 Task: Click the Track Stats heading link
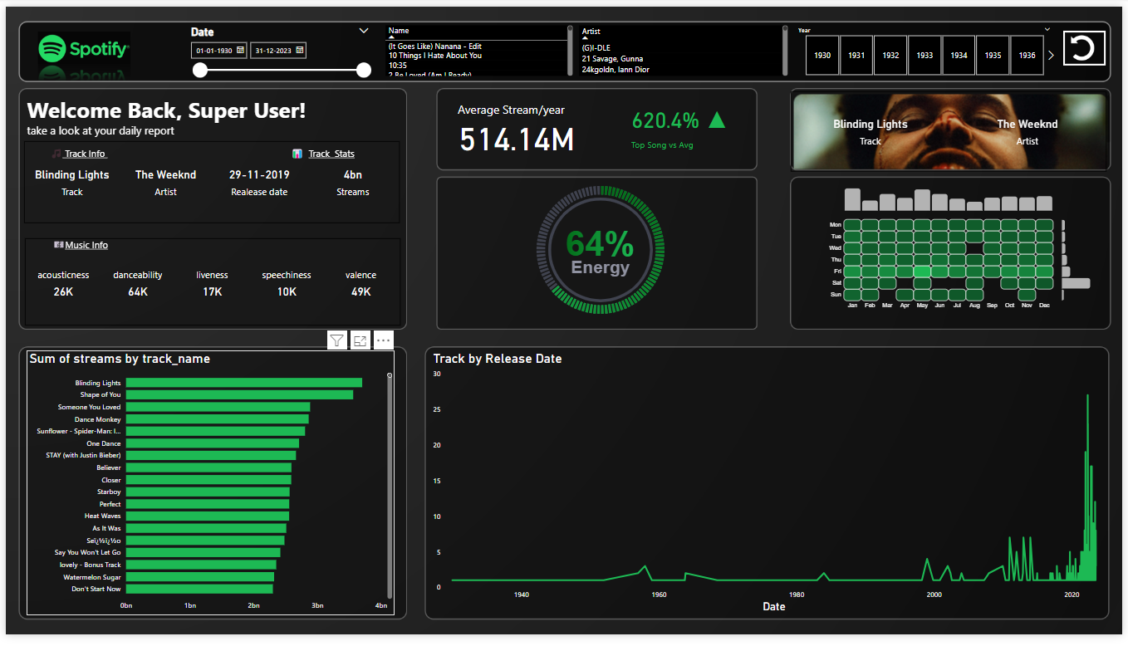331,154
